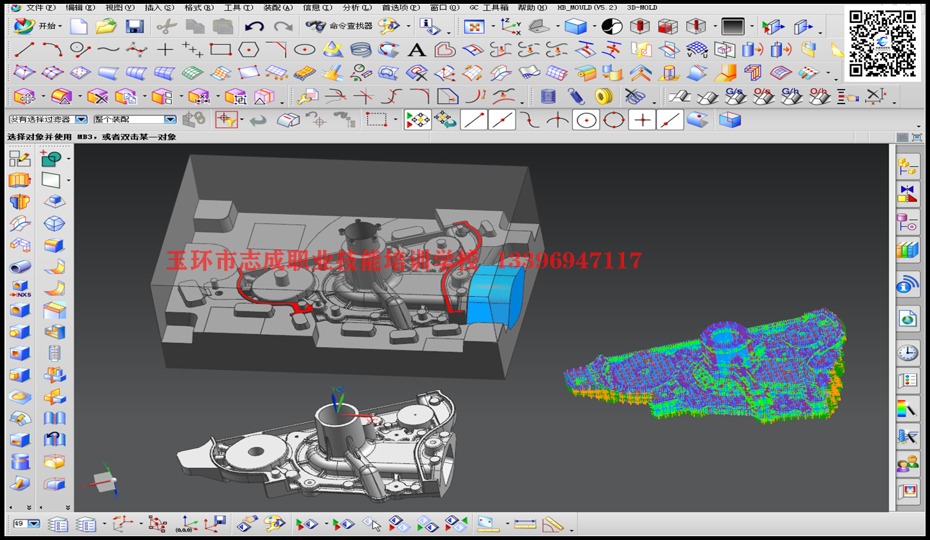The image size is (930, 540).
Task: Click the blue shaded rendering style cube
Action: (x=576, y=26)
